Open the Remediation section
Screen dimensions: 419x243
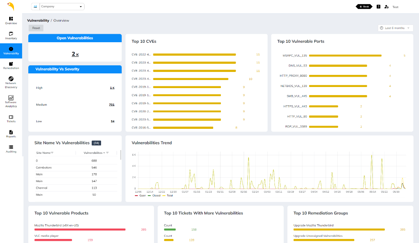pos(11,65)
